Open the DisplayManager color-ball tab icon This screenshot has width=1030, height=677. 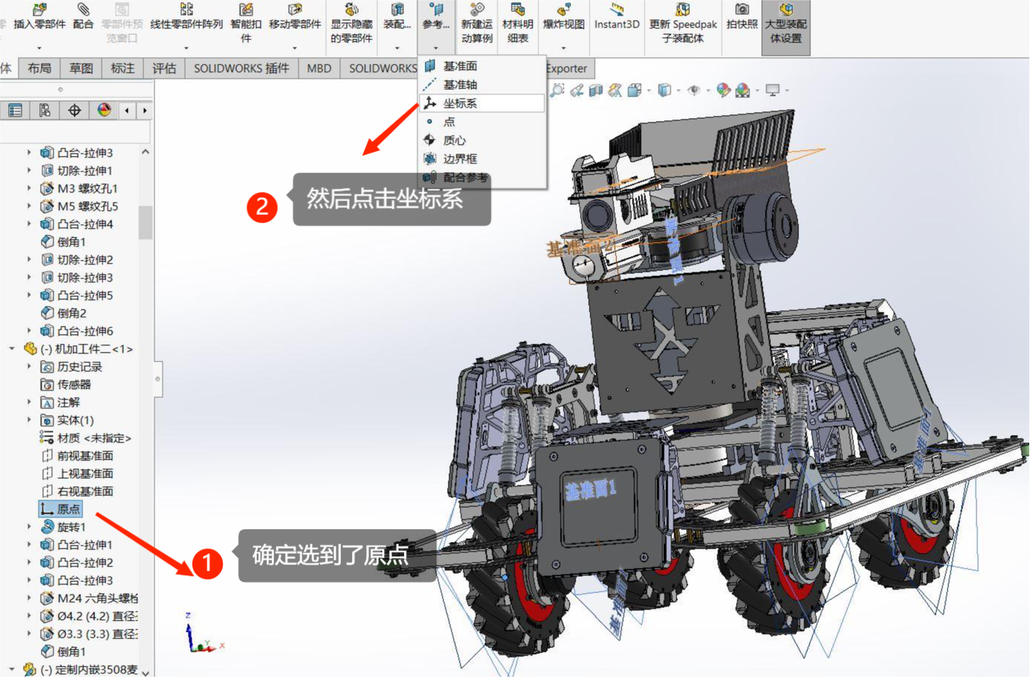pos(104,111)
